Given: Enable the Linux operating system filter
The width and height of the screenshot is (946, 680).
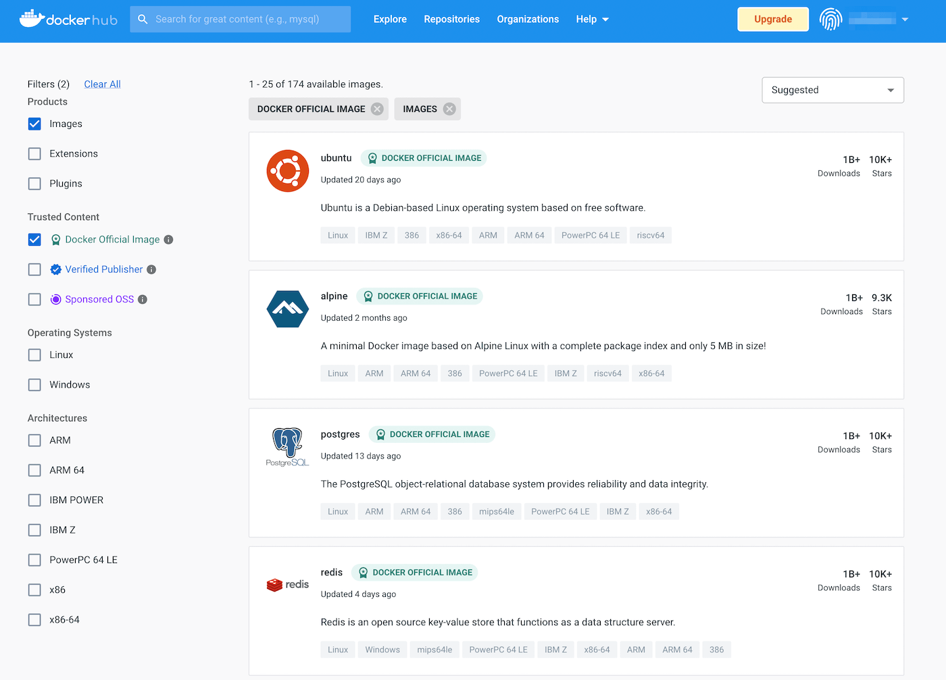Looking at the screenshot, I should coord(34,355).
